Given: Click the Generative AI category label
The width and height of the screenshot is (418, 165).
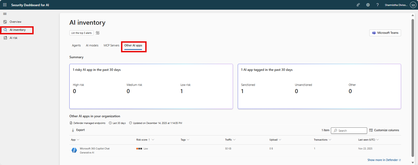Looking at the screenshot, I should point(87,153).
